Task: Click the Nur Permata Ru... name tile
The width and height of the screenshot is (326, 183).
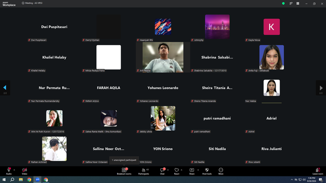Action: 55,88
